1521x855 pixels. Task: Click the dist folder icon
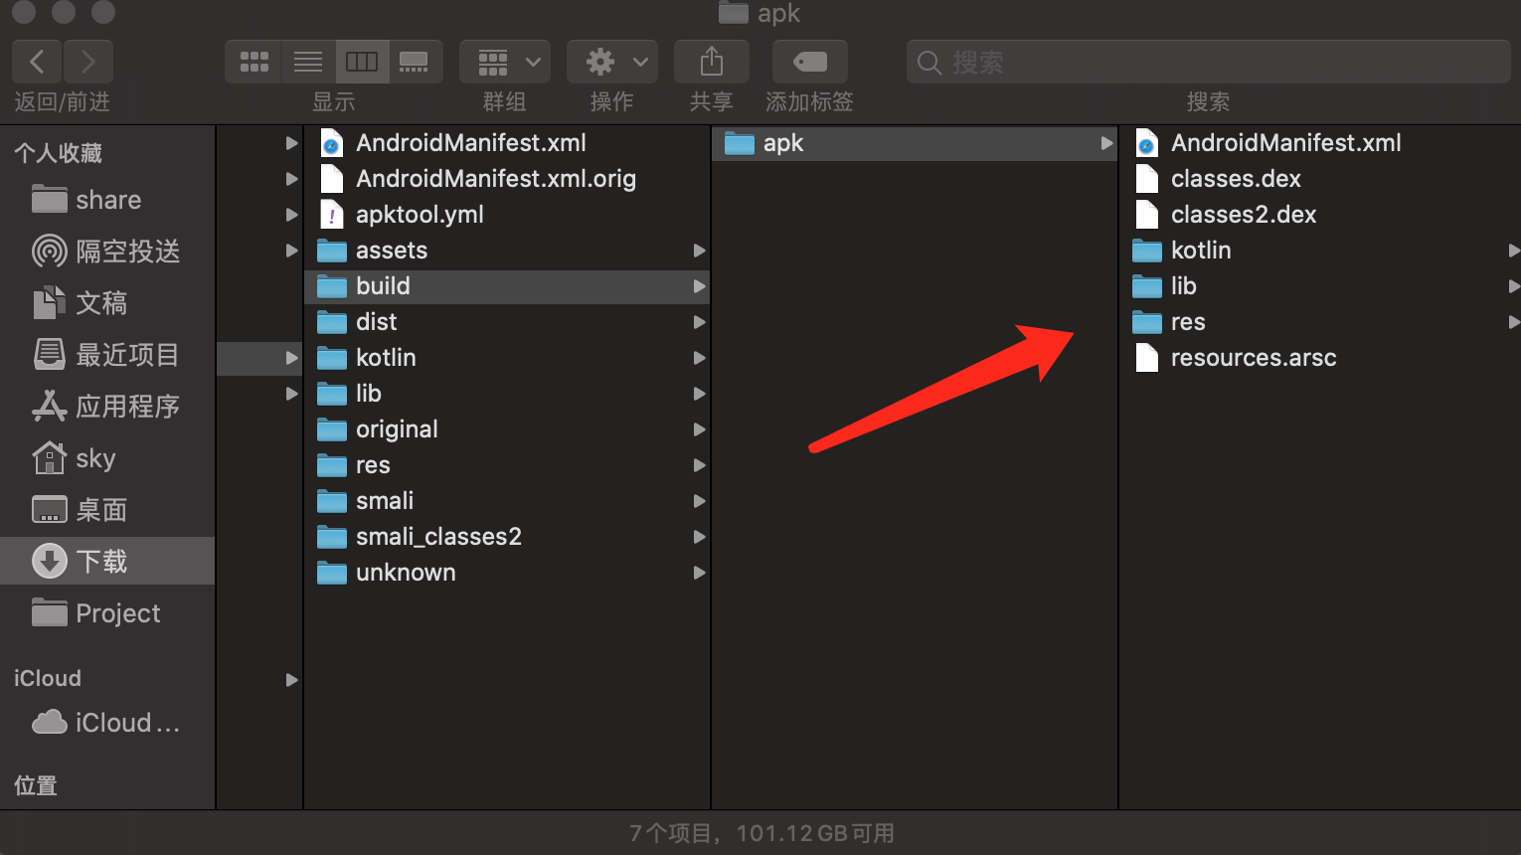pyautogui.click(x=332, y=323)
